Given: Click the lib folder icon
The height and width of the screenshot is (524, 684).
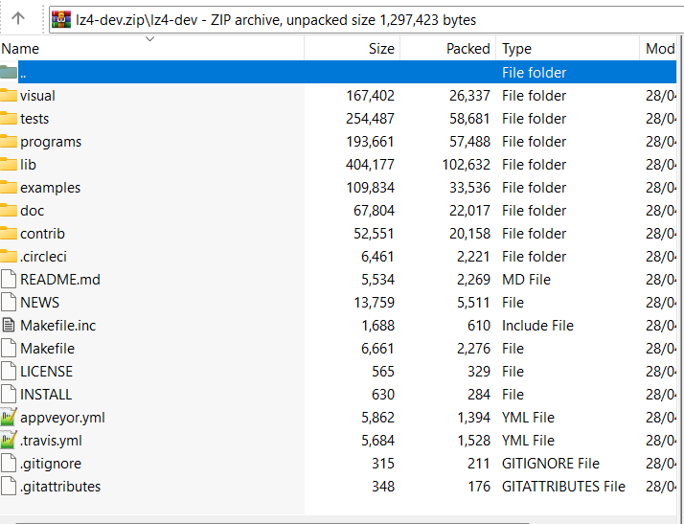Looking at the screenshot, I should coord(9,165).
